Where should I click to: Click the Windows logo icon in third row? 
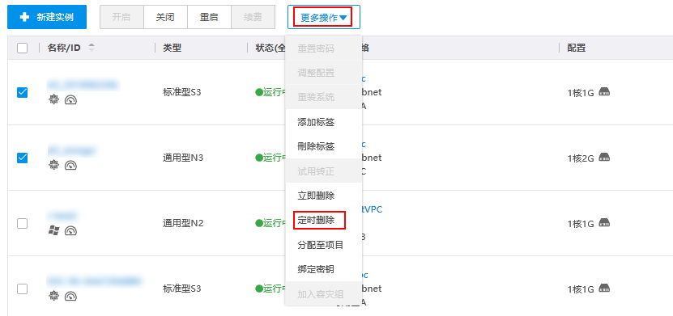coord(53,231)
